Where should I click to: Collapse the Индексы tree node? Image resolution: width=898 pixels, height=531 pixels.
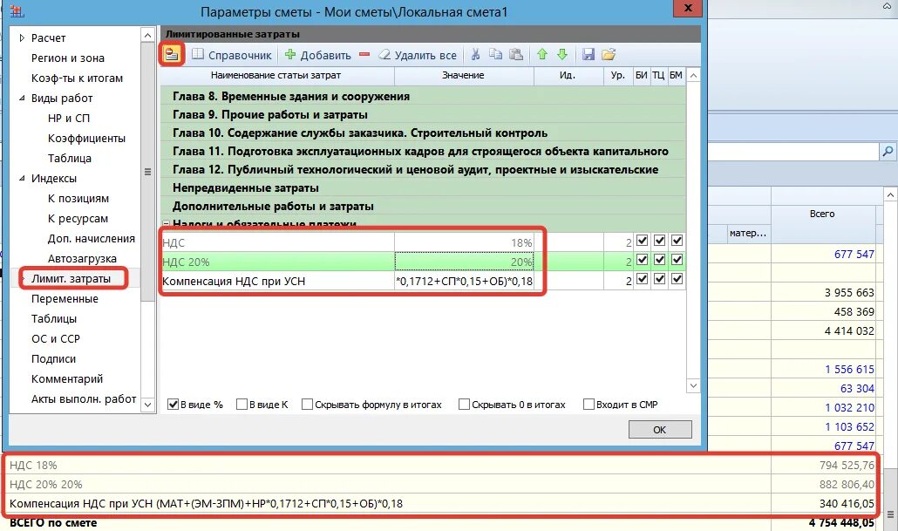[x=22, y=178]
